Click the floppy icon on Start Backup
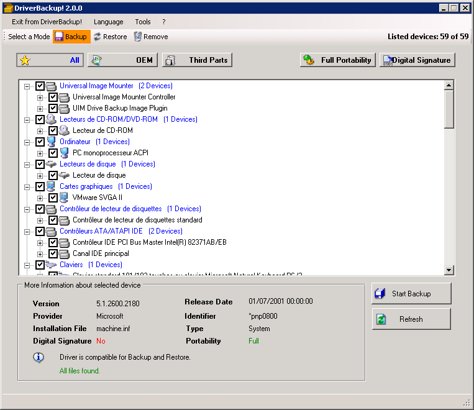 point(380,294)
